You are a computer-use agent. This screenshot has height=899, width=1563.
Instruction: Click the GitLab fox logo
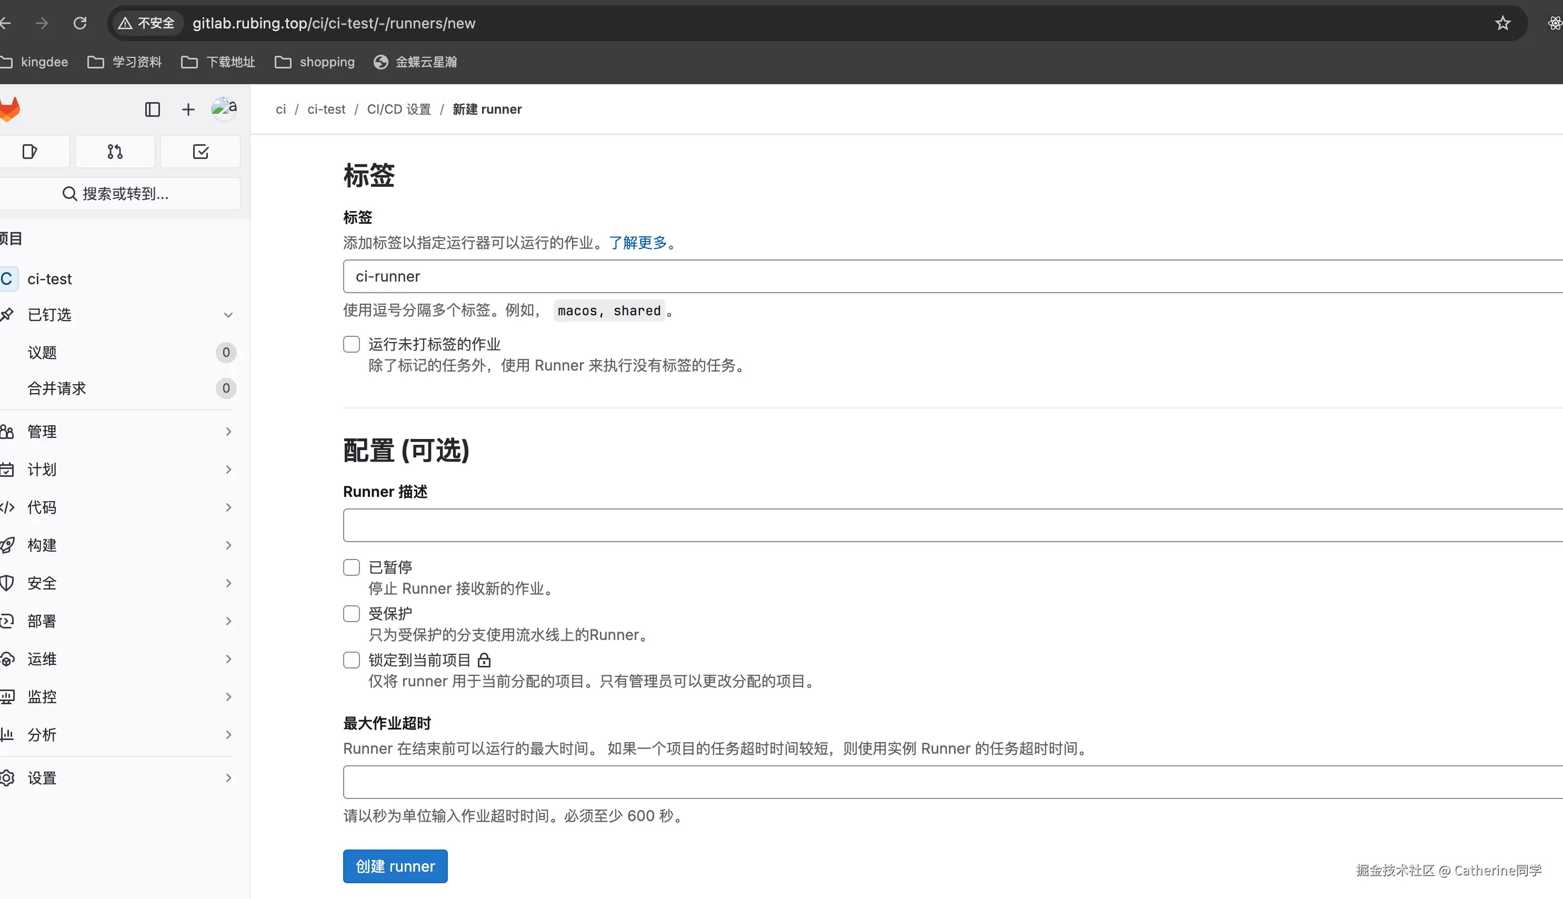click(x=10, y=109)
